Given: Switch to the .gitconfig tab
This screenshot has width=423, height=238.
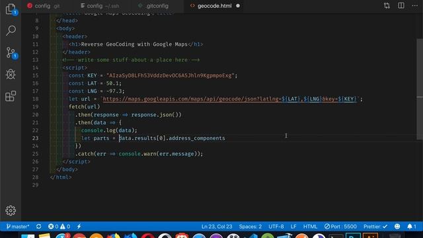Looking at the screenshot, I should (x=153, y=6).
